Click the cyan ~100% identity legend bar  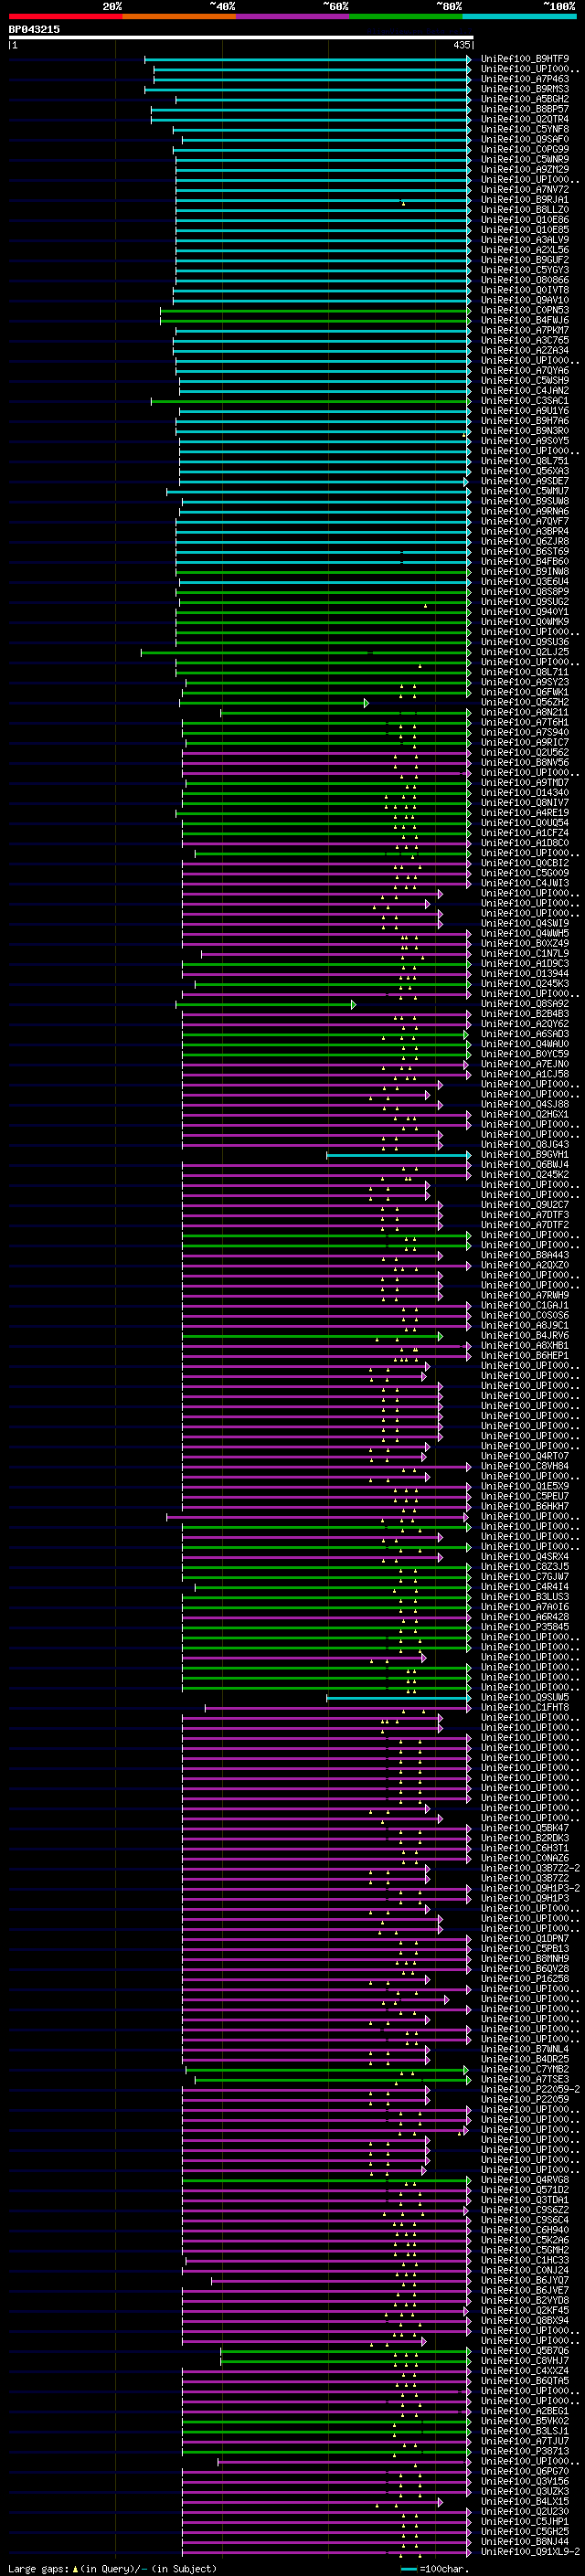click(x=519, y=16)
